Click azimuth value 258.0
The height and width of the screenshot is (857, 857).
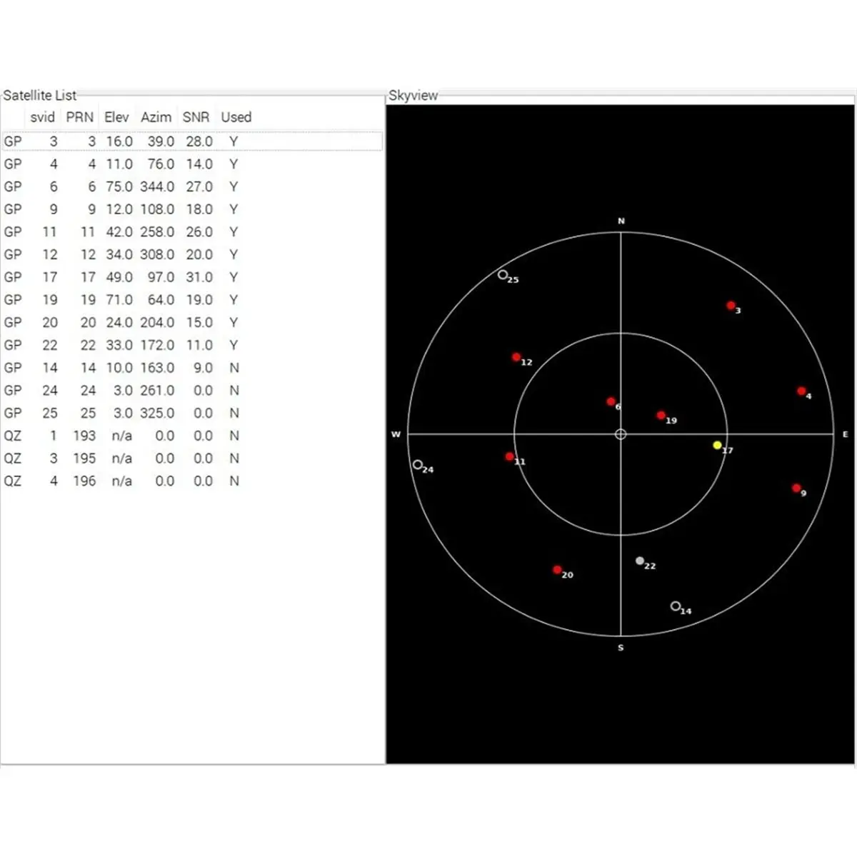coord(157,232)
